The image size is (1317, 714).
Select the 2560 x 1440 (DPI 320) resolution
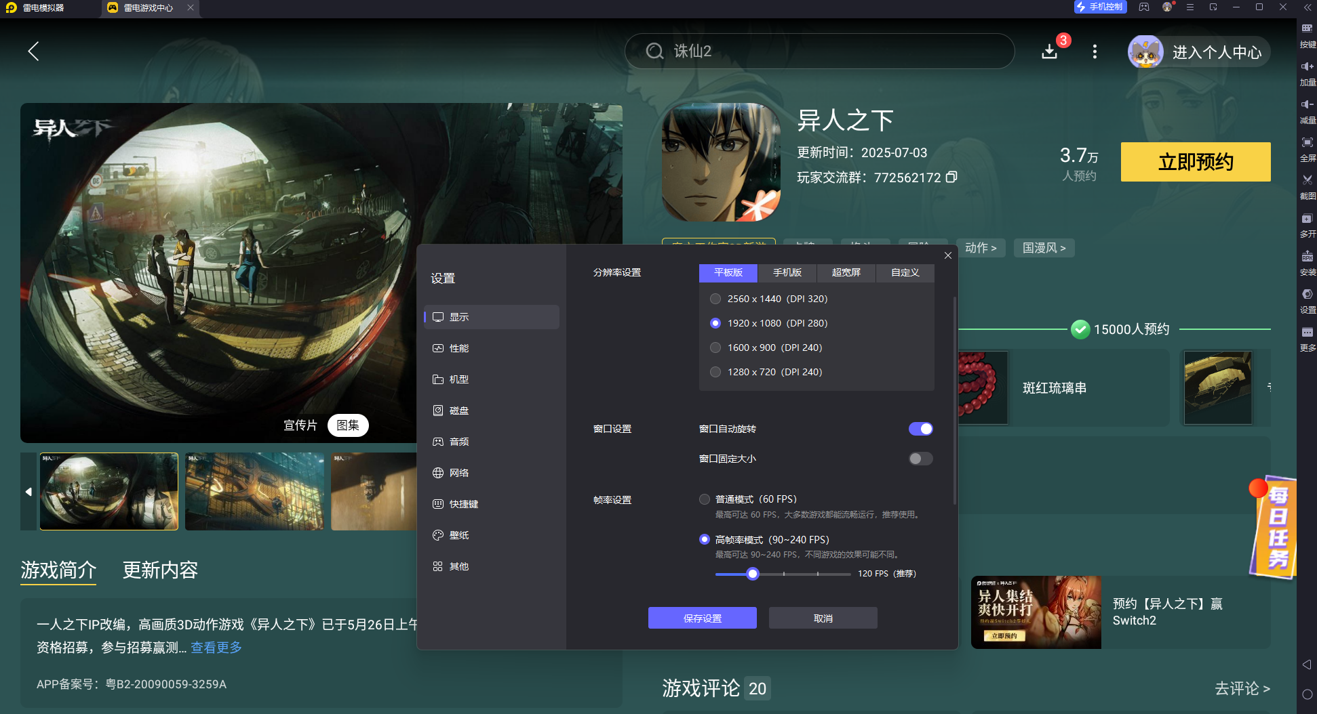pos(715,299)
